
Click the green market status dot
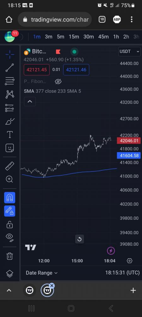74,52
